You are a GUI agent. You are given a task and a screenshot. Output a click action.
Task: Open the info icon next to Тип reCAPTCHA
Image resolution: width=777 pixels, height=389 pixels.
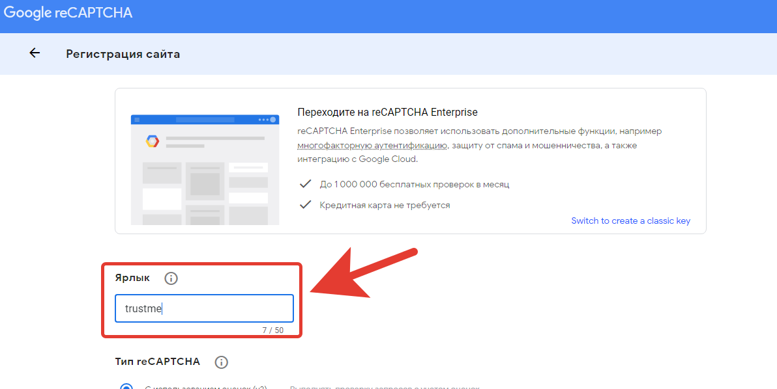221,362
